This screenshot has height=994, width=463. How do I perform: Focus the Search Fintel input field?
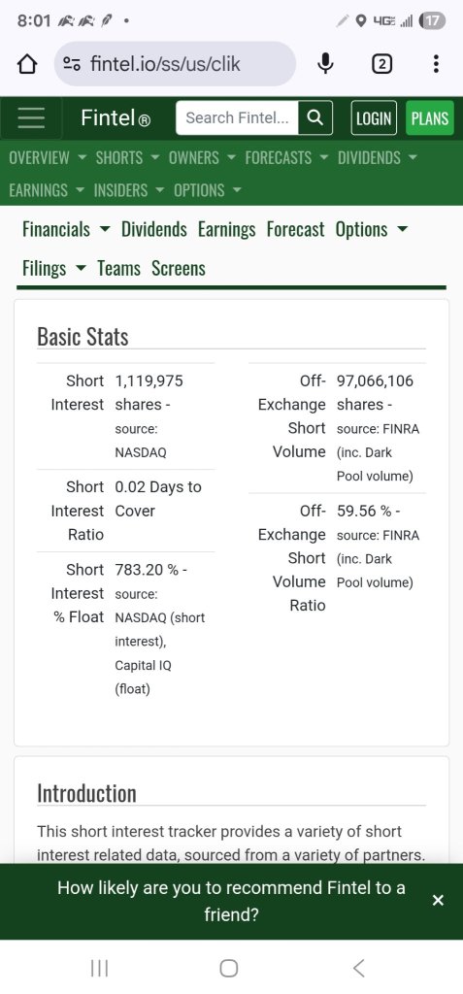coord(237,117)
